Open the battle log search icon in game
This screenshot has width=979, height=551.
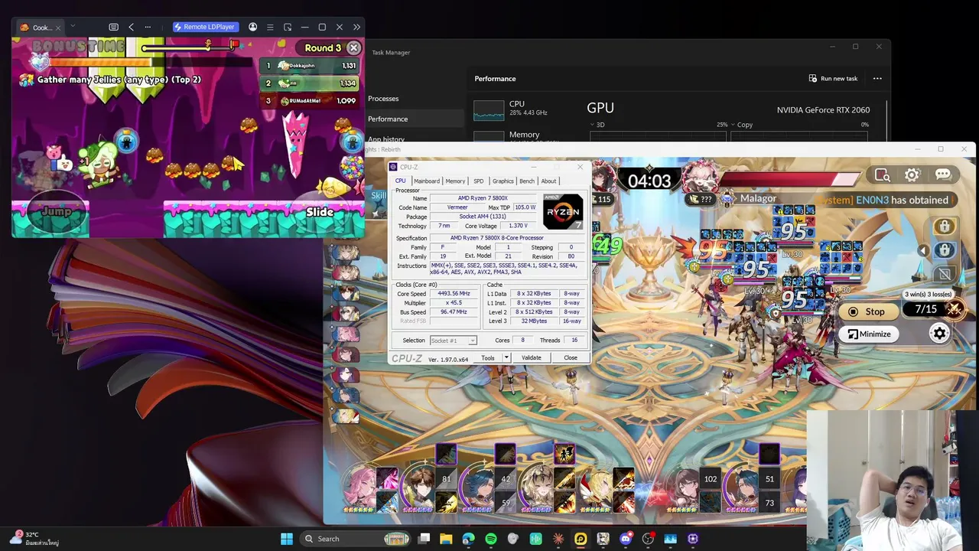point(883,175)
